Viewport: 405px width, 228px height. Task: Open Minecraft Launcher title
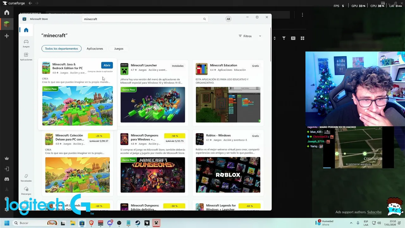click(x=144, y=65)
